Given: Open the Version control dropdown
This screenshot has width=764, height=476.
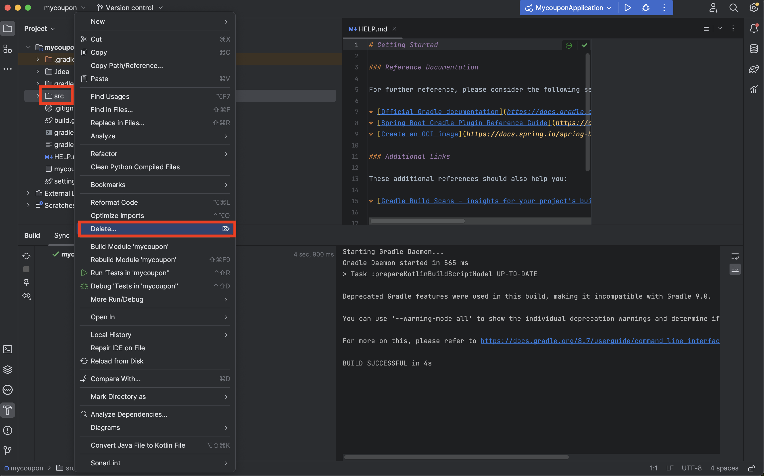Looking at the screenshot, I should coord(130,8).
